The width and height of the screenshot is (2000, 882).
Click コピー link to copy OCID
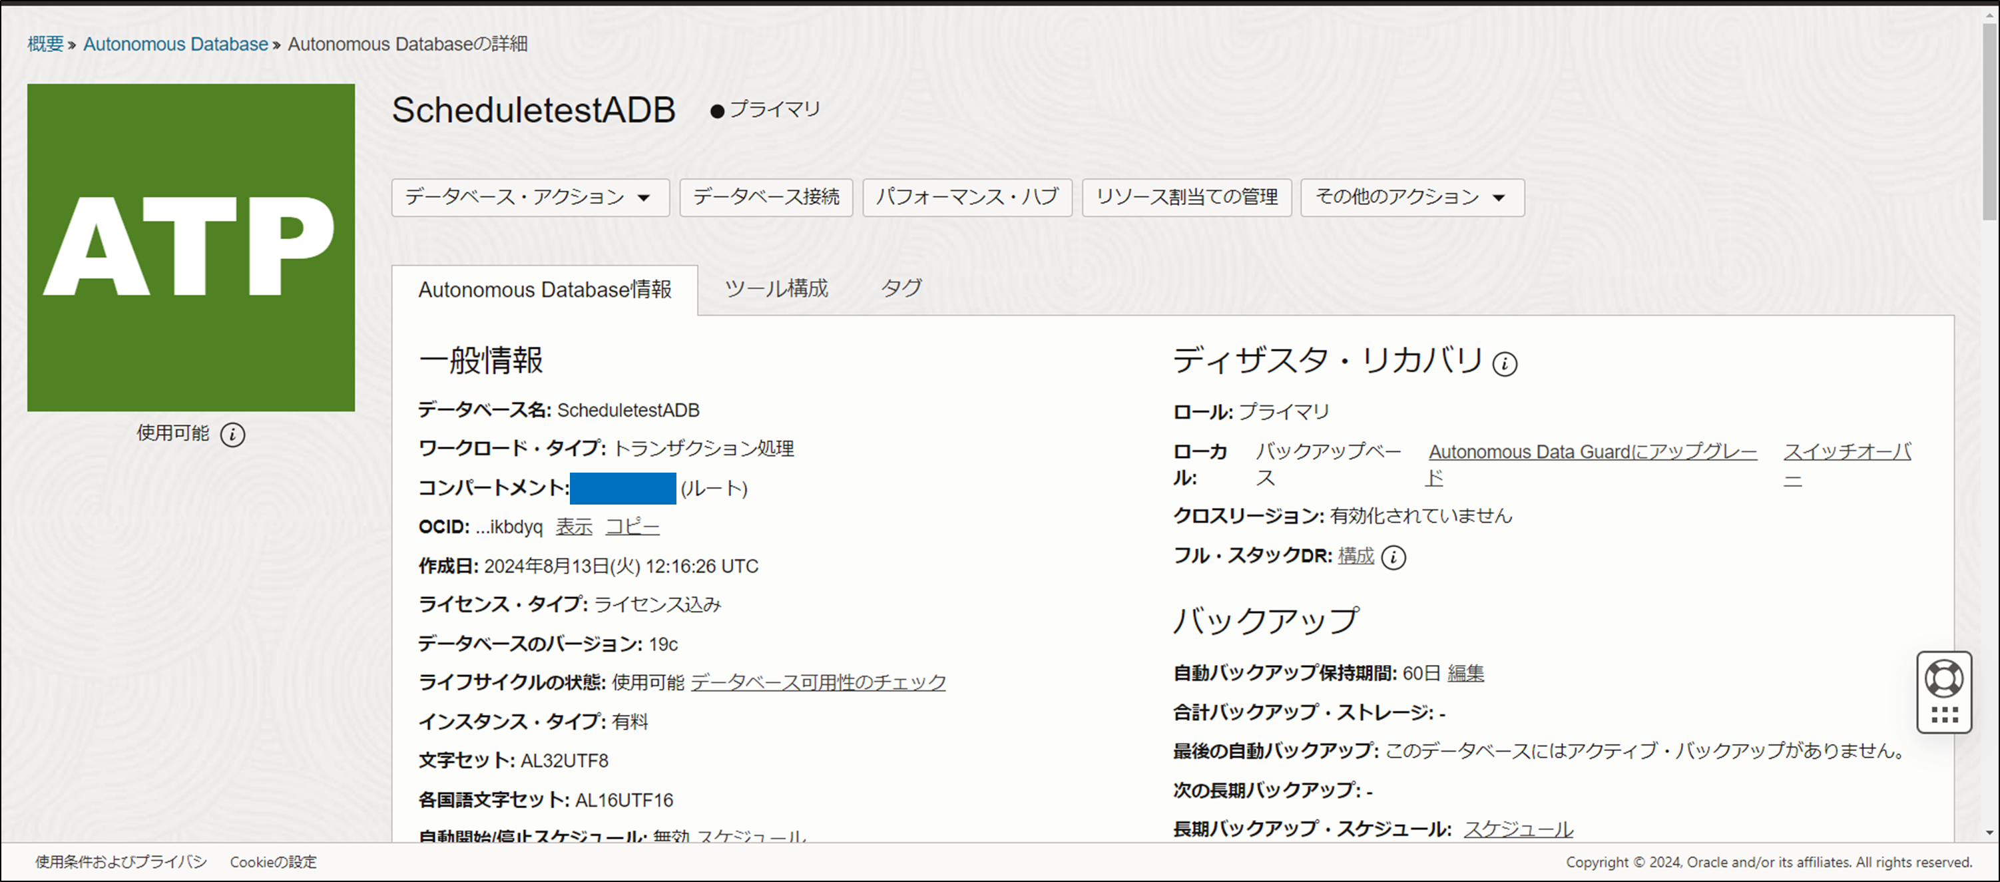coord(632,527)
